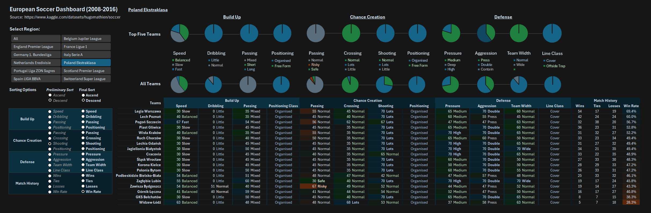Select Spain LIGA BBVA region
The width and height of the screenshot is (651, 213).
(36, 79)
